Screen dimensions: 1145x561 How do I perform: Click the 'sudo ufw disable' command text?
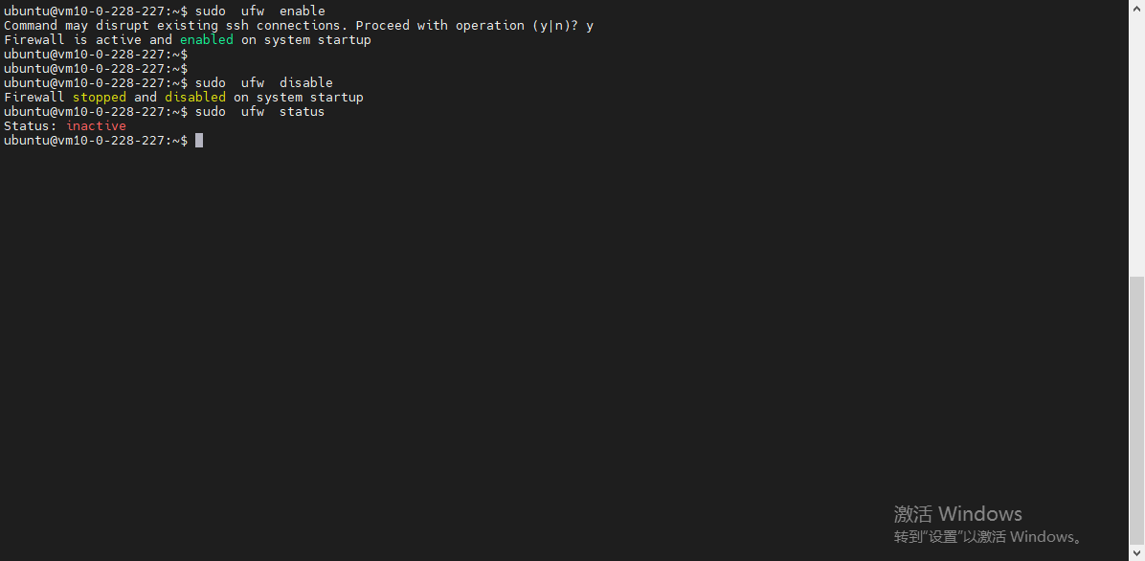click(263, 83)
